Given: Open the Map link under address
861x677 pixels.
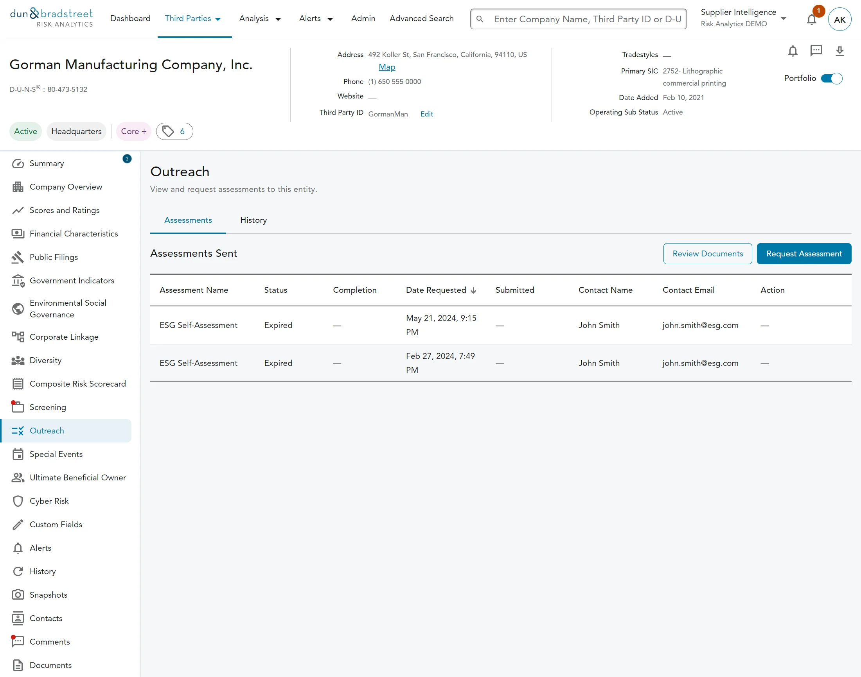Looking at the screenshot, I should click(x=386, y=67).
